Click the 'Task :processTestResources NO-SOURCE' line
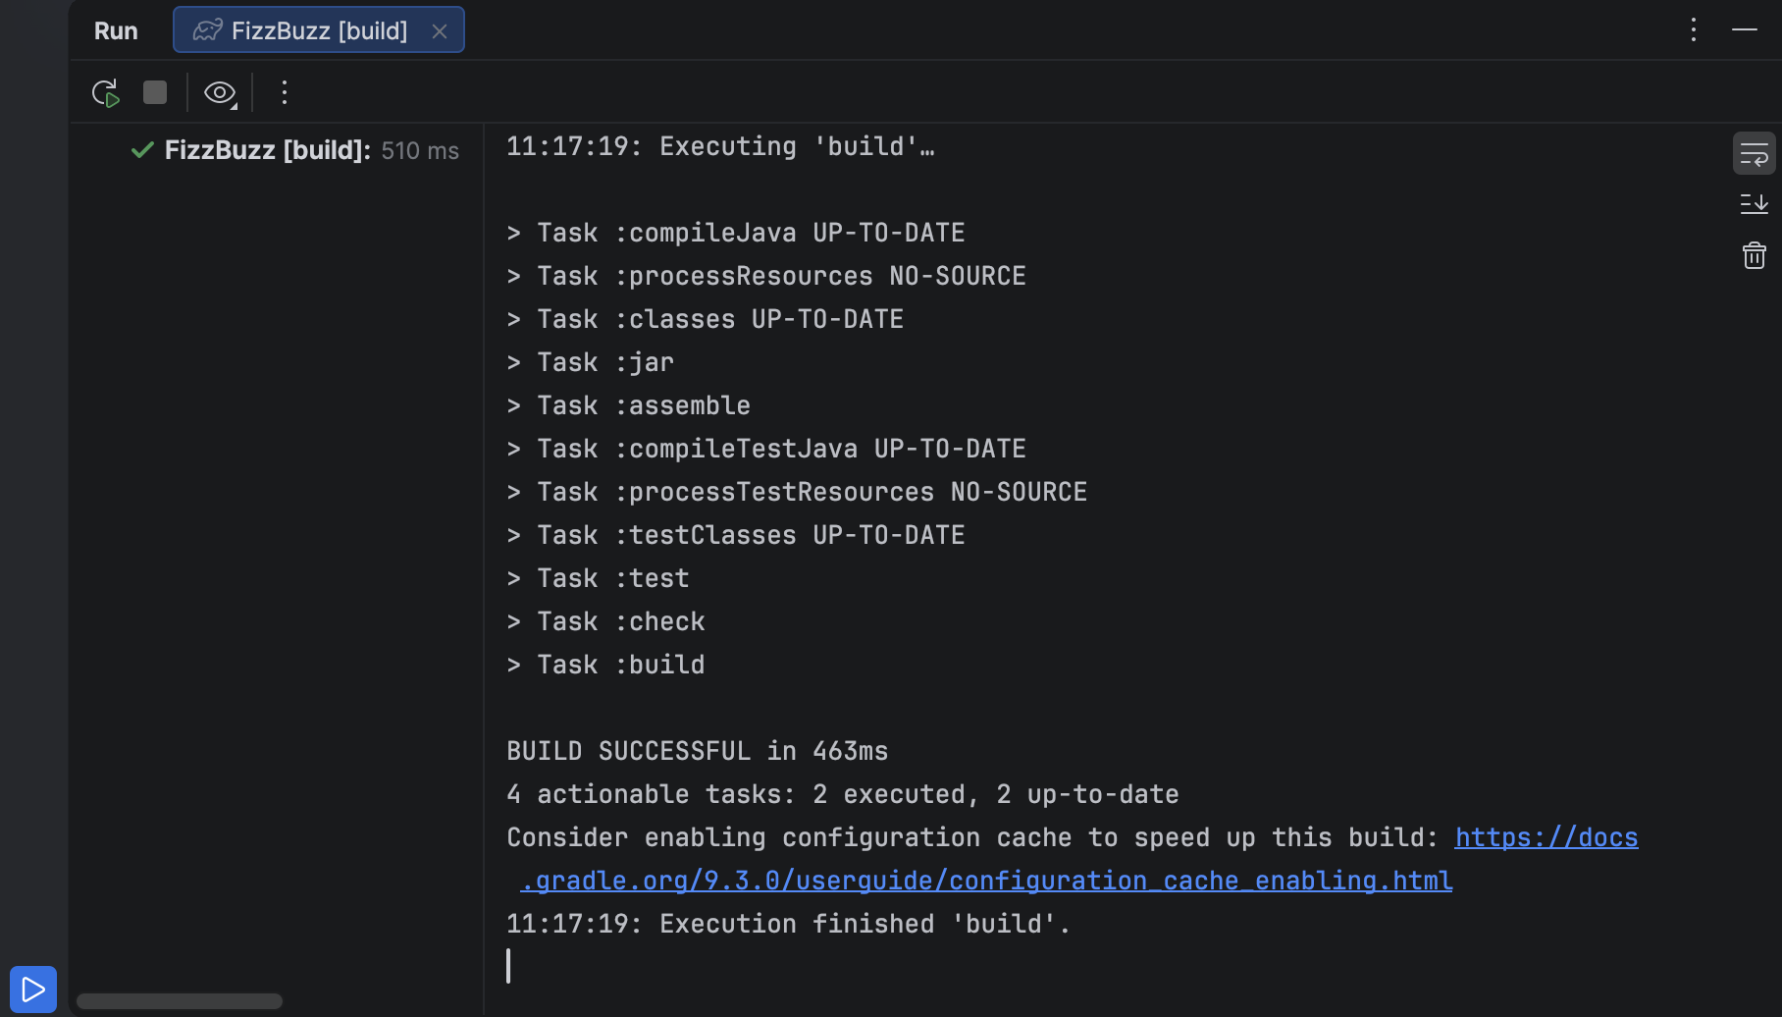This screenshot has width=1782, height=1017. [x=797, y=492]
